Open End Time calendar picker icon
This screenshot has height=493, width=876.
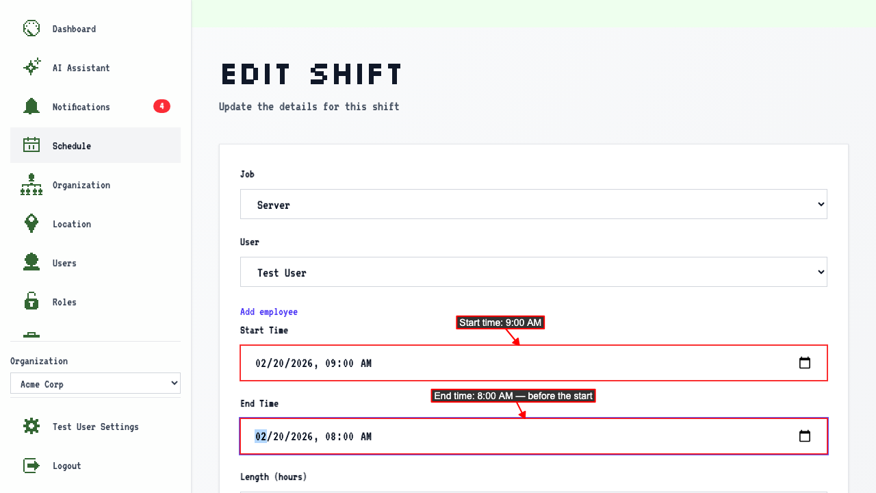(805, 436)
